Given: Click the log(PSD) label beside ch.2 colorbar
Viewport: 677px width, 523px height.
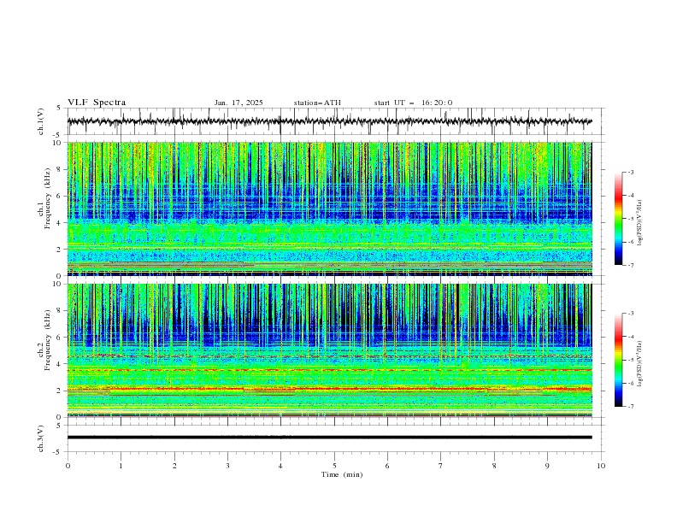Looking at the screenshot, I should point(639,363).
